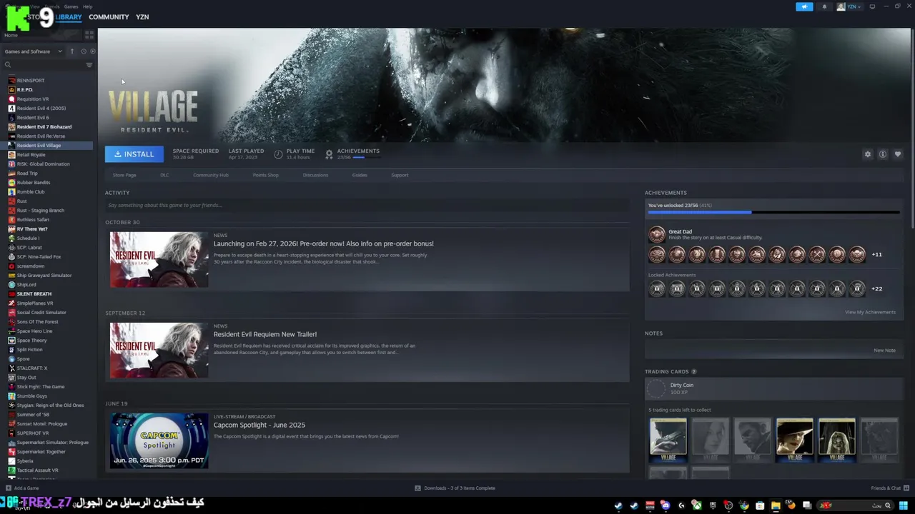Expand the Games and Software dropdown

[x=33, y=51]
